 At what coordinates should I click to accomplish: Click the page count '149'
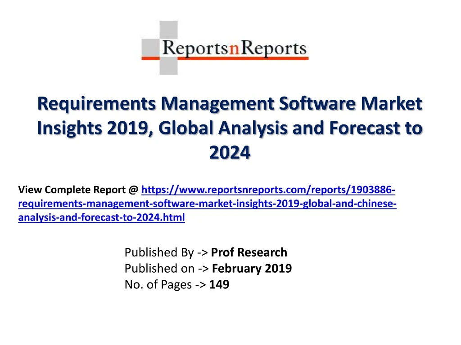tap(219, 284)
